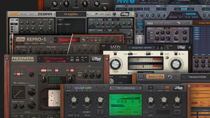Switch to Zebra SYNTHESIS tab

[x=14, y=14]
